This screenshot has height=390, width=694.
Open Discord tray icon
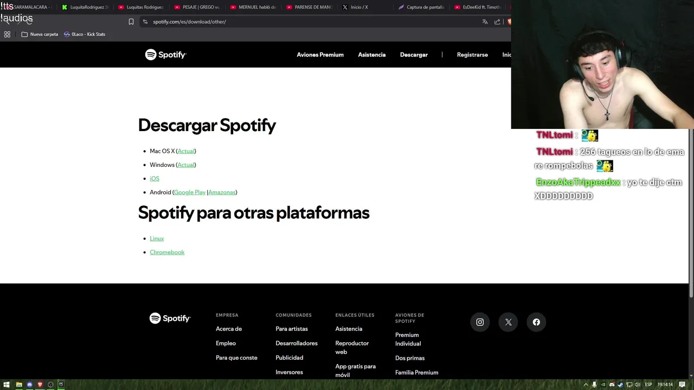pos(612,385)
